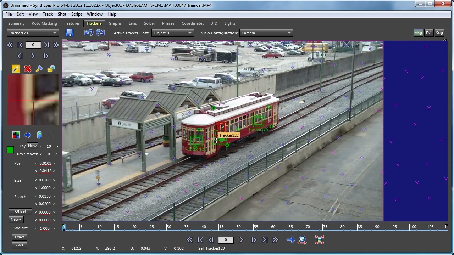The width and height of the screenshot is (454, 255).
Task: Click the left panel frame number field
Action: point(33,45)
